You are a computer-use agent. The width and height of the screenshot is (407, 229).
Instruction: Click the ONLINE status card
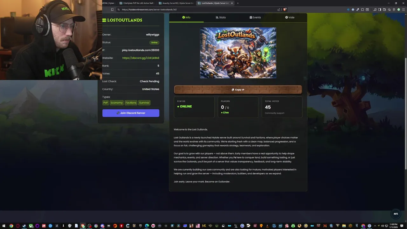coord(194,107)
